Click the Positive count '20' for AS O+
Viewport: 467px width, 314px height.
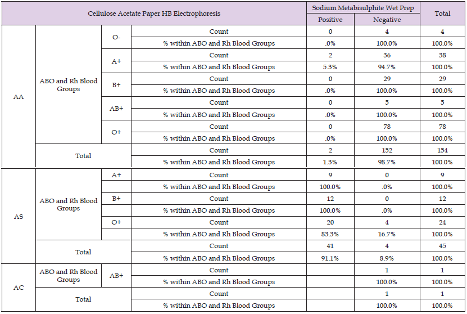point(330,222)
